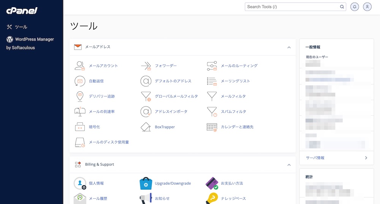Click the BoxTrapper link text

click(165, 127)
